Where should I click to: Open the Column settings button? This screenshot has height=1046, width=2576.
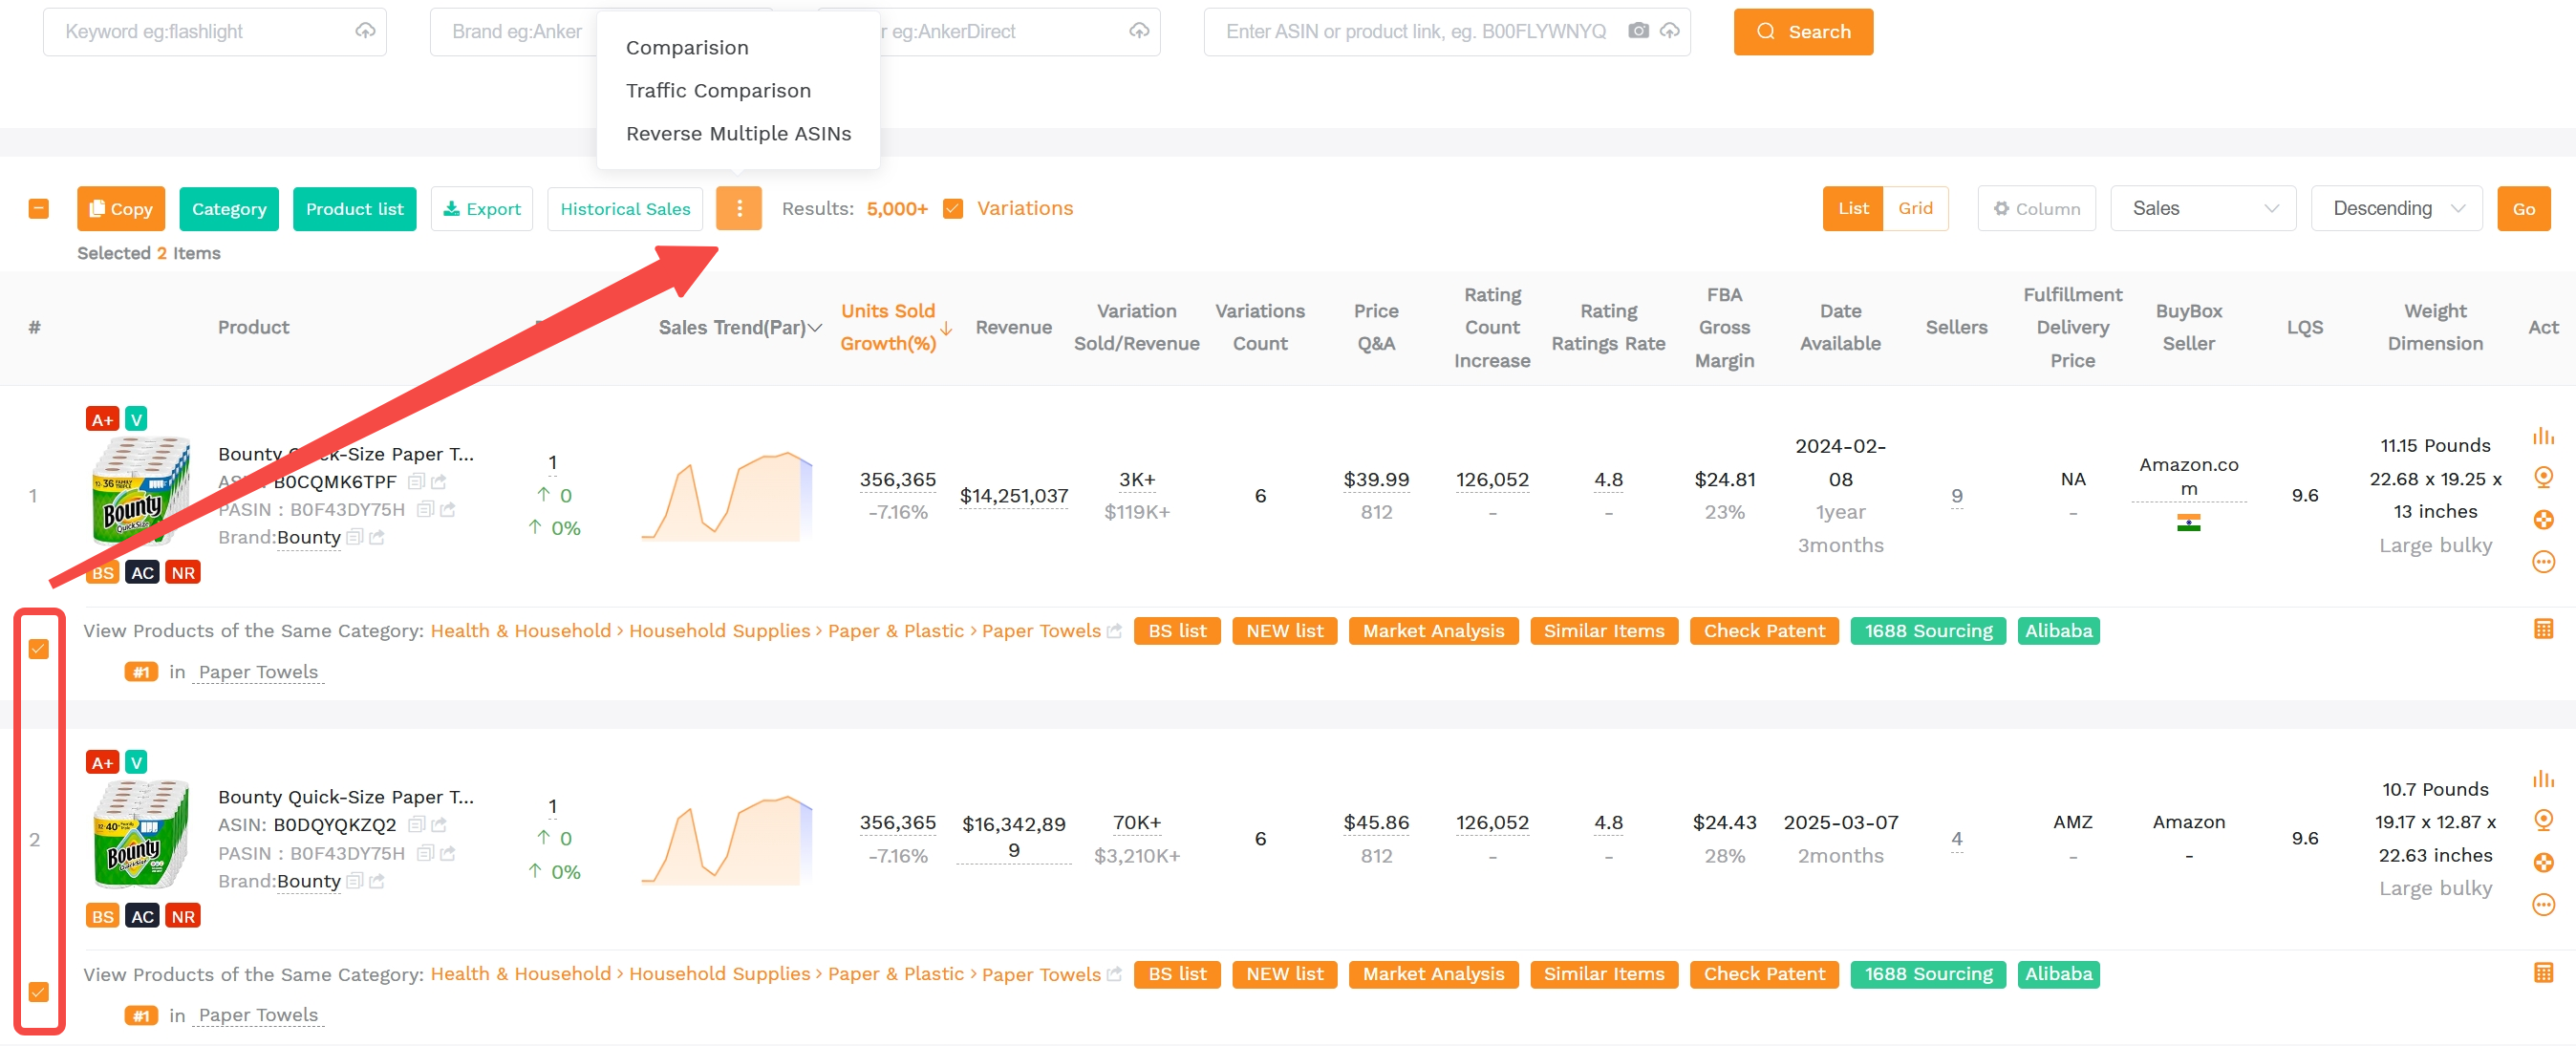pos(2036,208)
